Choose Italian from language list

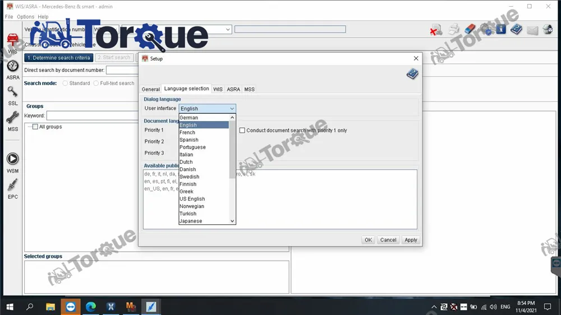coord(204,155)
